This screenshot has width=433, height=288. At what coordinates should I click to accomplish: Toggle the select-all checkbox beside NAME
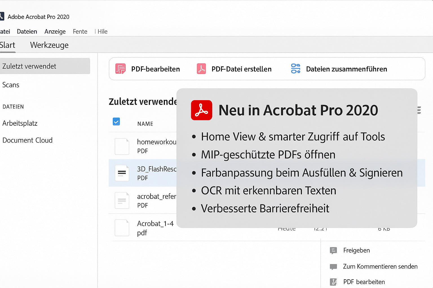tap(116, 121)
